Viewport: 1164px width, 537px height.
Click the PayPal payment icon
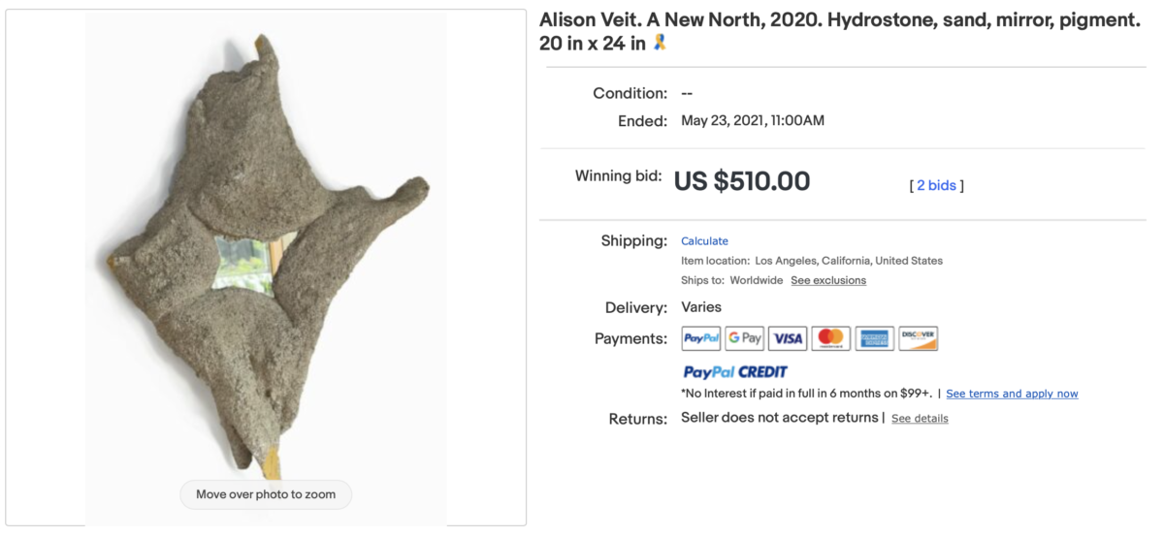(701, 338)
